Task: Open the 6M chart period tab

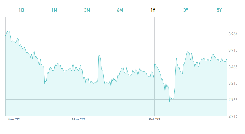Action: pos(120,10)
